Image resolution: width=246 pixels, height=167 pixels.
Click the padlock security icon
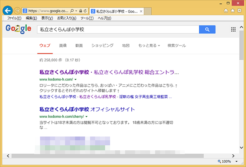(x=80, y=11)
